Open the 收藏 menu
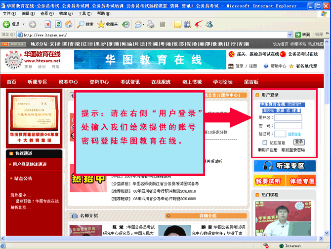This screenshot has width=331, height=249. click(66, 13)
